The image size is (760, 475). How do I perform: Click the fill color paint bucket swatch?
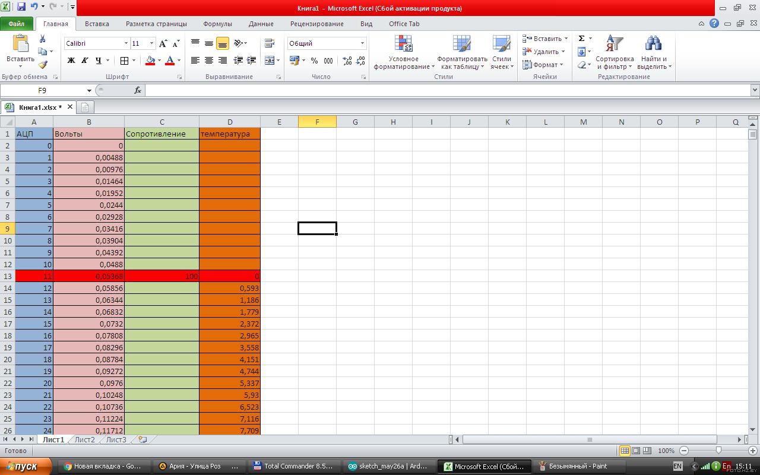(150, 61)
